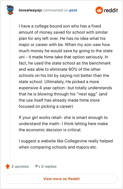Upvote using the orange up arrow

coord(8,166)
